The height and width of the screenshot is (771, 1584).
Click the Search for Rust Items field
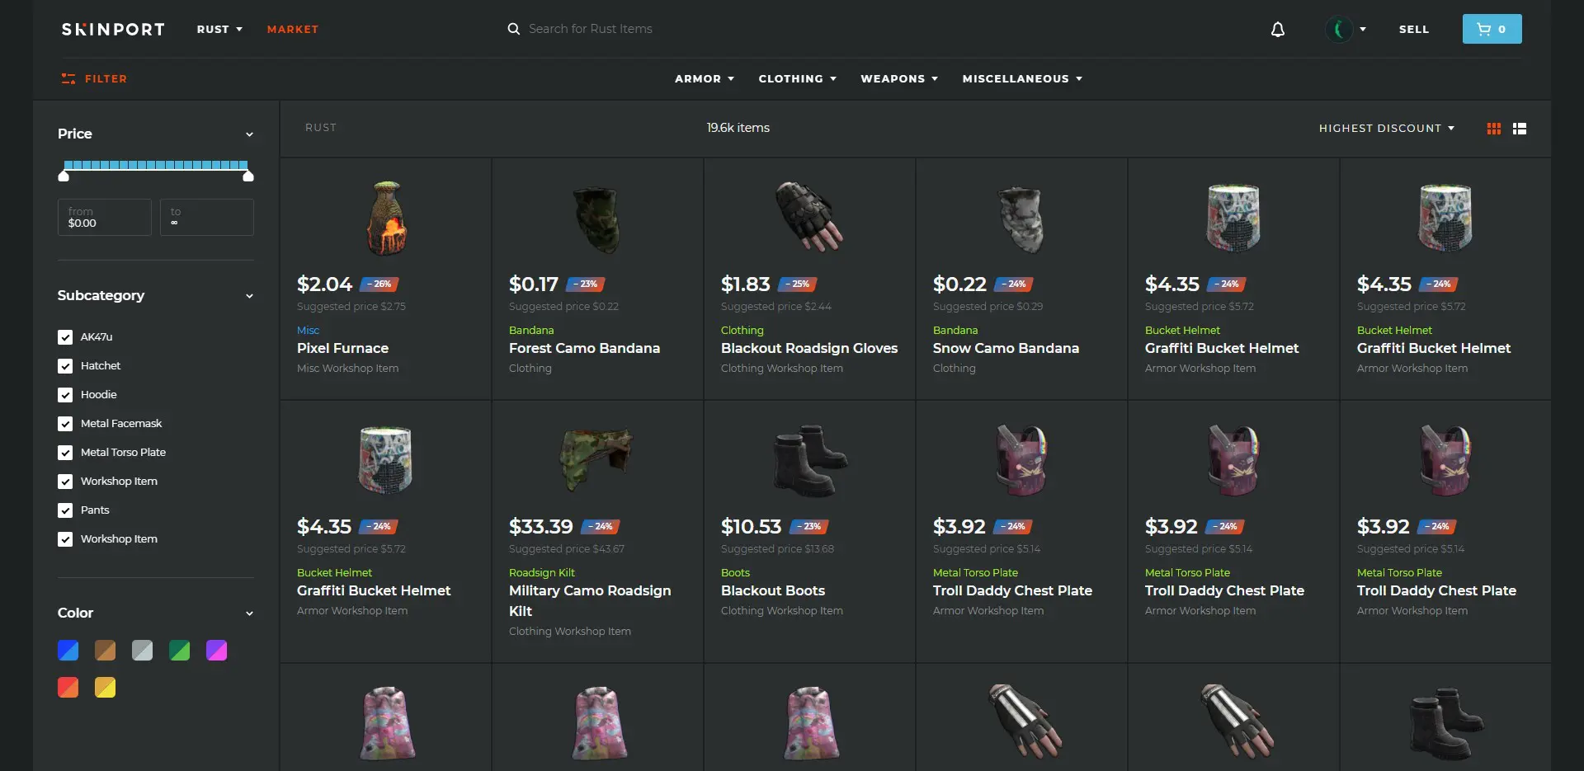coord(590,29)
